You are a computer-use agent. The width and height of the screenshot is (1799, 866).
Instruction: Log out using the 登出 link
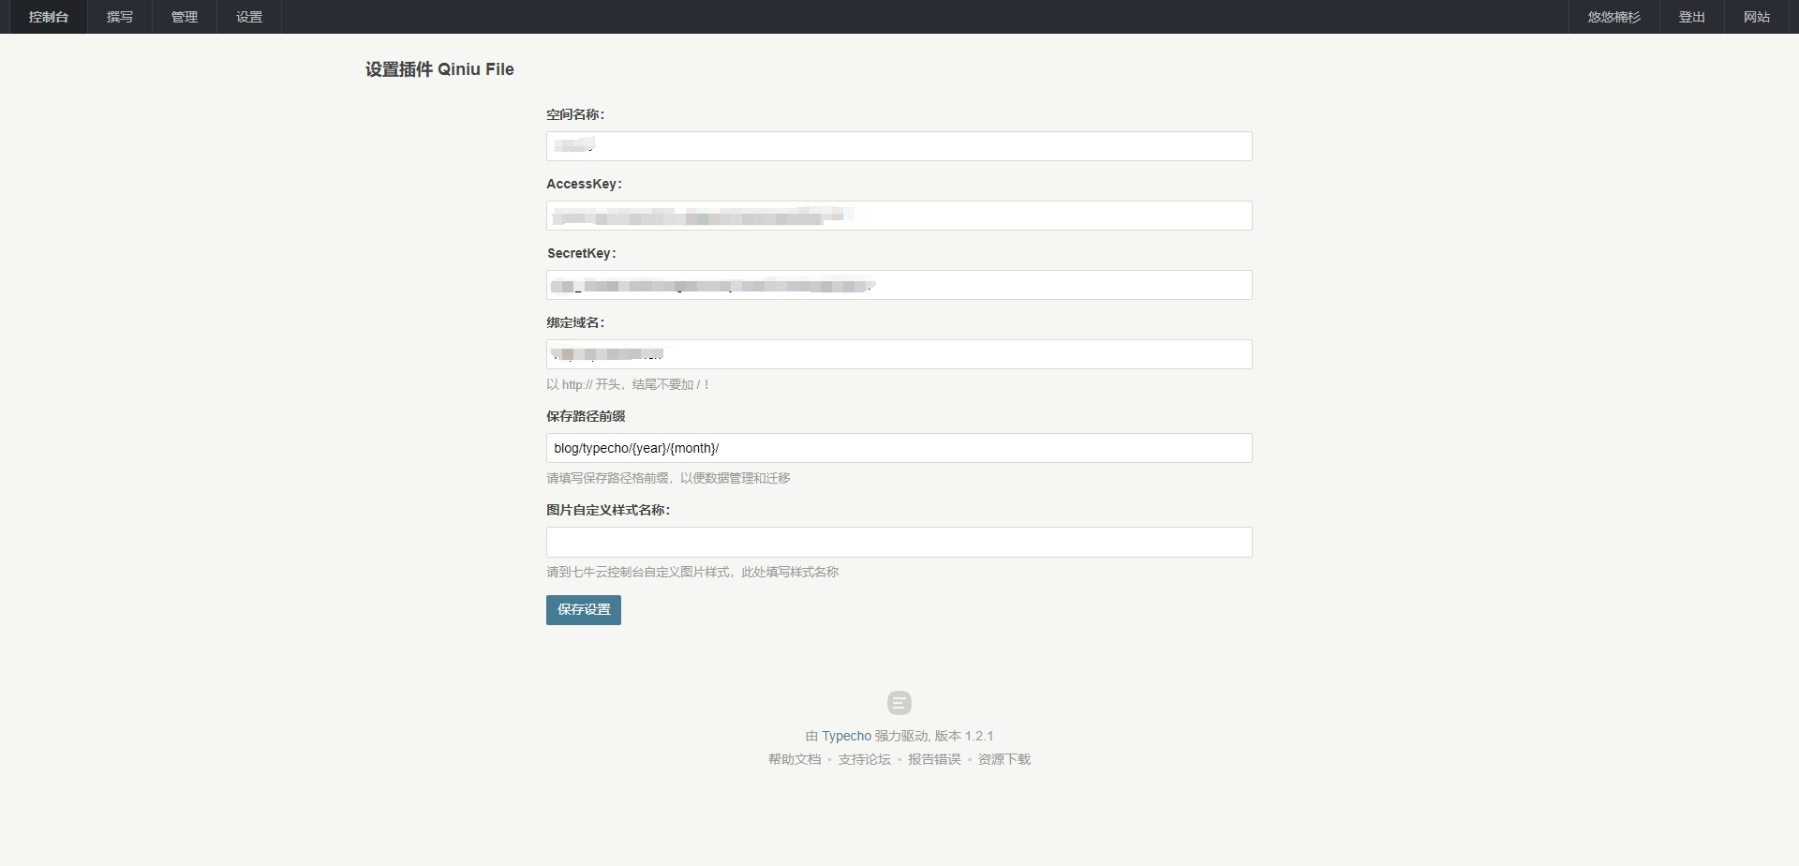pos(1691,17)
